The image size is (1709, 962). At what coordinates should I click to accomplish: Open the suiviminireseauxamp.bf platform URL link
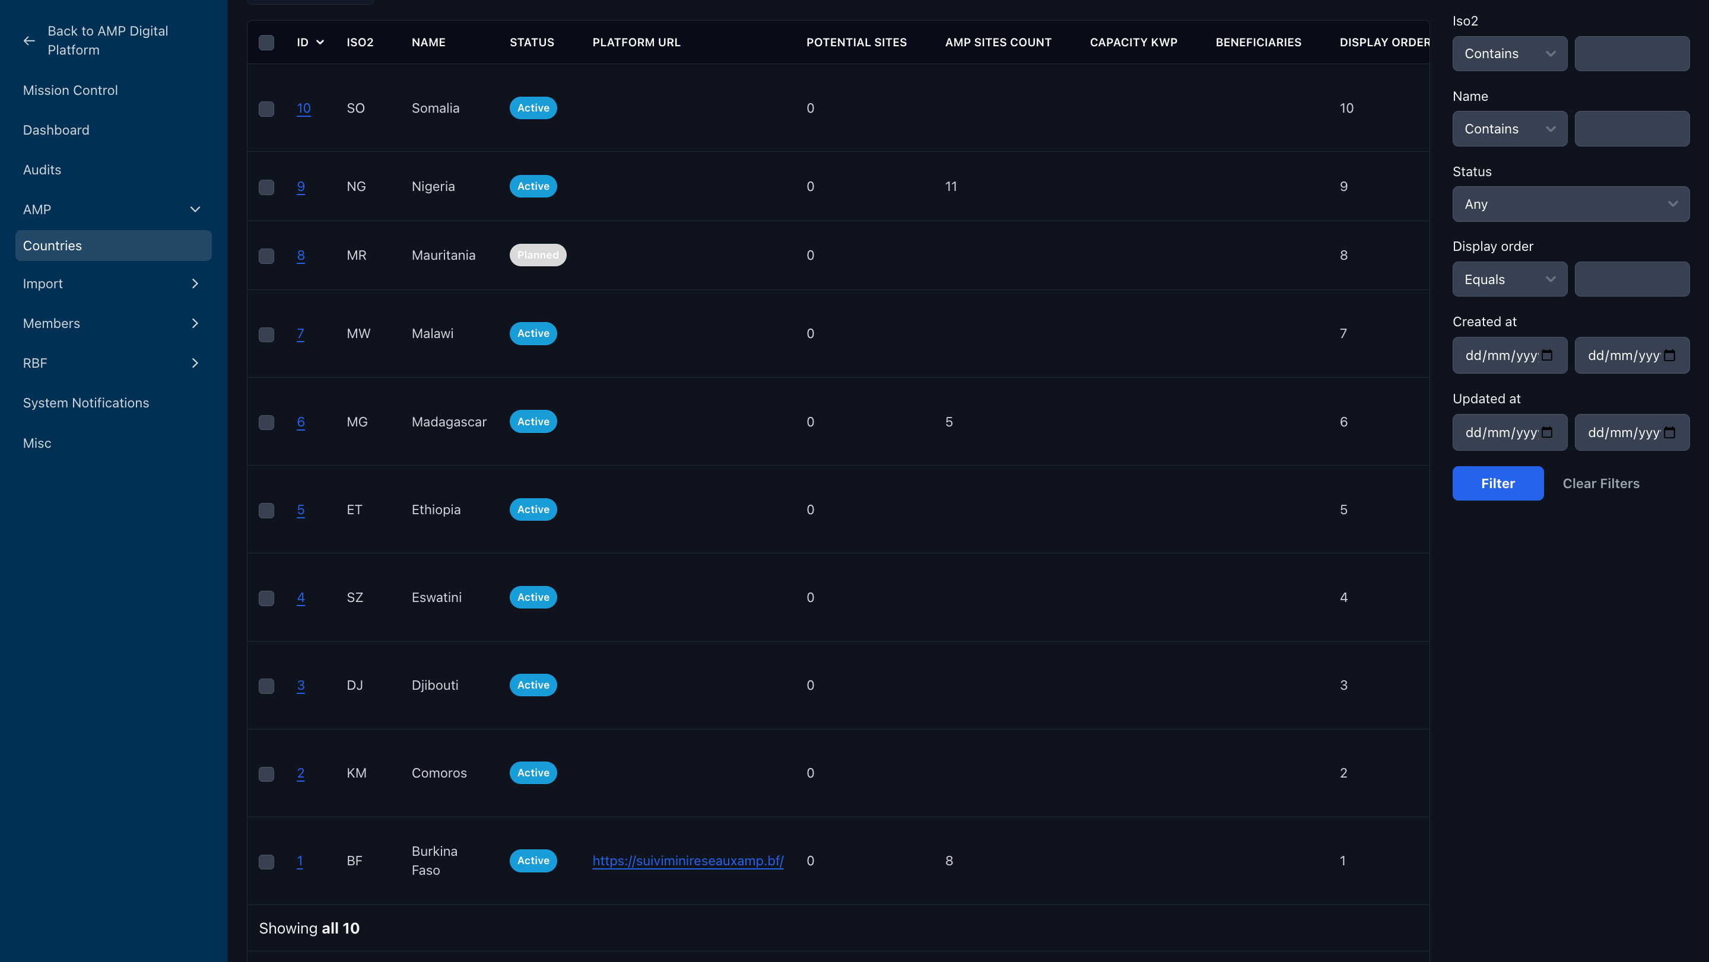pos(687,861)
